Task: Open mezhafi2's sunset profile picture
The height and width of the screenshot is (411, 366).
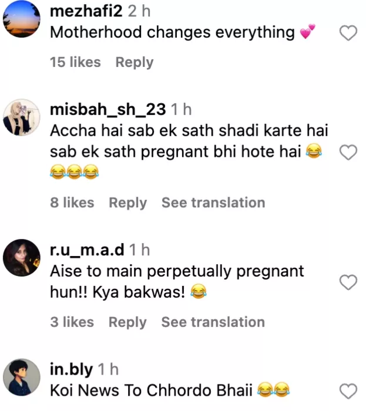Action: coord(22,19)
